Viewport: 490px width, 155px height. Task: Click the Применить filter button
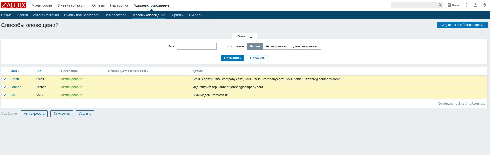tap(232, 58)
